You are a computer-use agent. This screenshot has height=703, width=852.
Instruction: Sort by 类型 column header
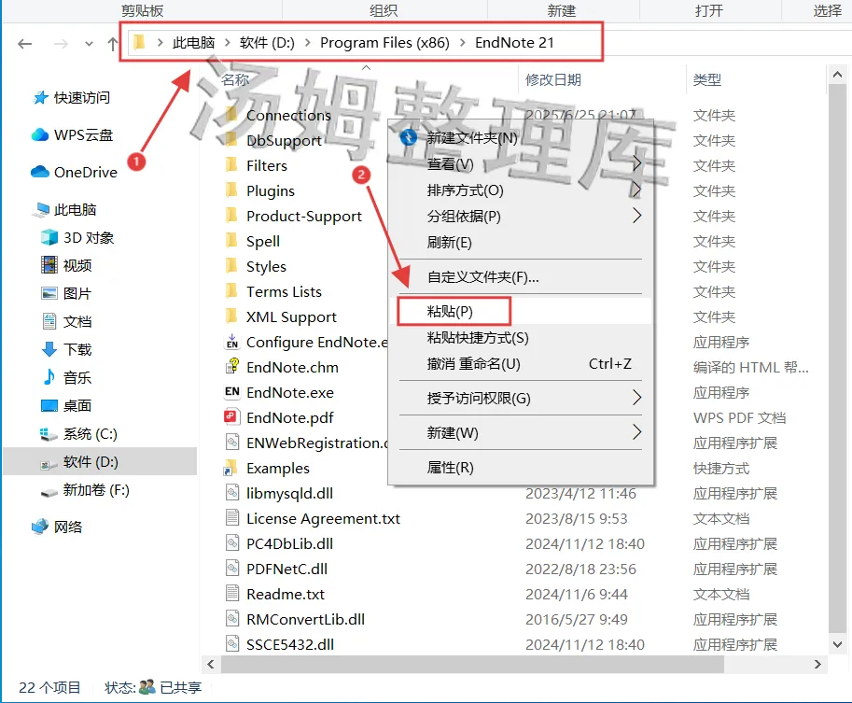click(x=707, y=80)
